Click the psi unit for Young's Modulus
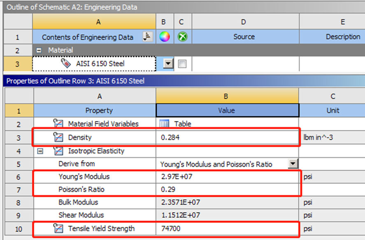The width and height of the screenshot is (365, 240). 308,177
